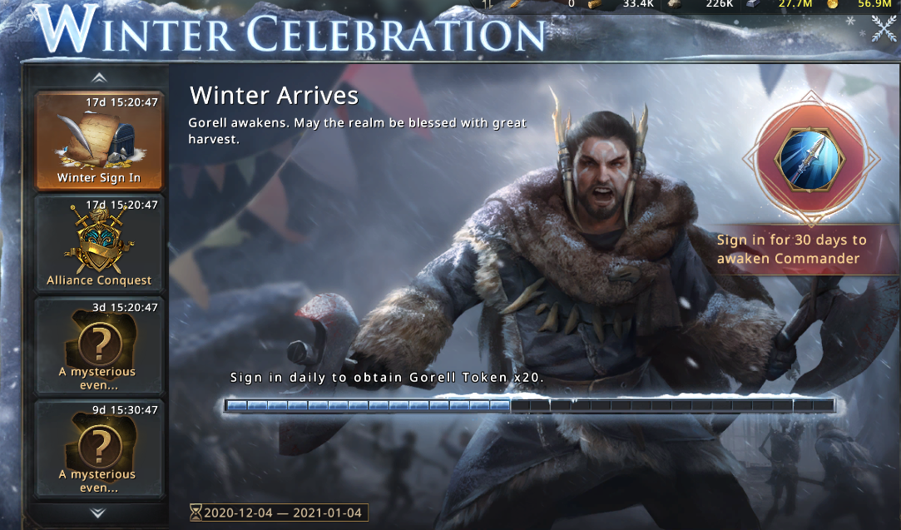The image size is (901, 530).
Task: Click the event date range 2020-12-04 — 2021-01-04
Action: [x=283, y=513]
